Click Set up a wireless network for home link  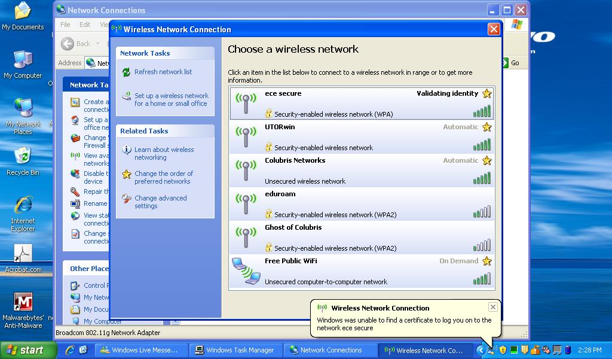[172, 99]
